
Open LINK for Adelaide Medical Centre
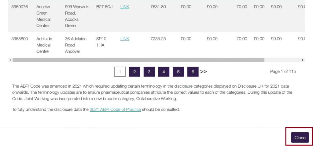[125, 39]
